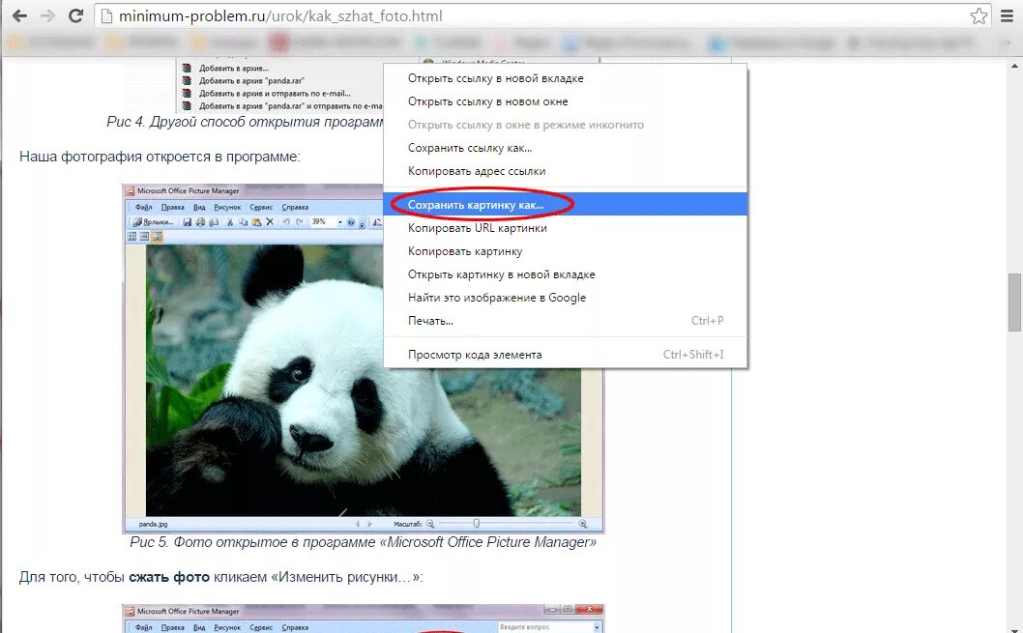Click the archive menu screenshot above Рис 4 caption
Screen dimensions: 1023x633
point(280,86)
